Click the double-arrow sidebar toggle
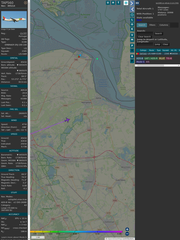Screen dimensions: 180x240 coord(137,3)
